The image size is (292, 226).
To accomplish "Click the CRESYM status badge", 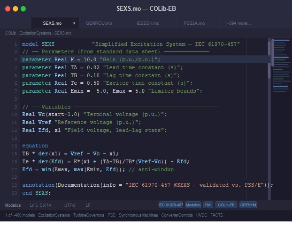I will (x=248, y=205).
